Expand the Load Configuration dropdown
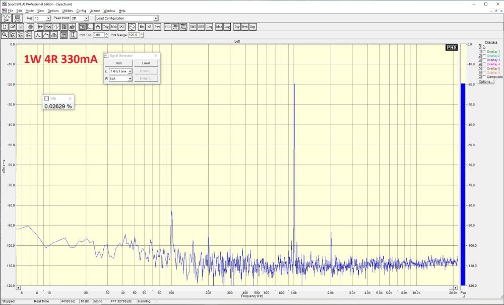The image size is (504, 305). (x=155, y=18)
